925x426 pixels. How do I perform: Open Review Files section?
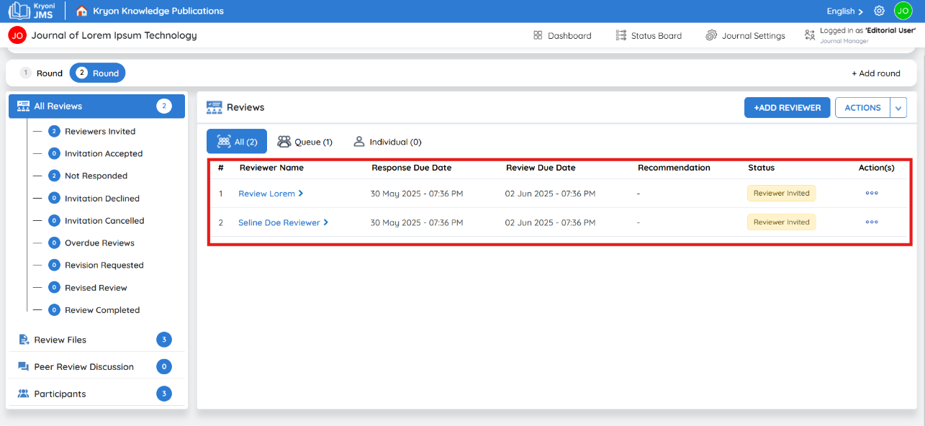click(x=96, y=340)
